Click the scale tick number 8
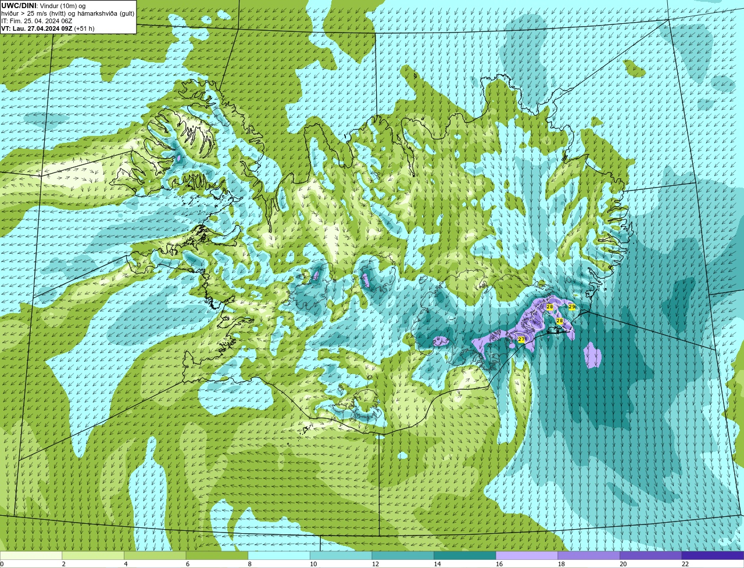Screen dimensions: 744x568 [x=249, y=564]
